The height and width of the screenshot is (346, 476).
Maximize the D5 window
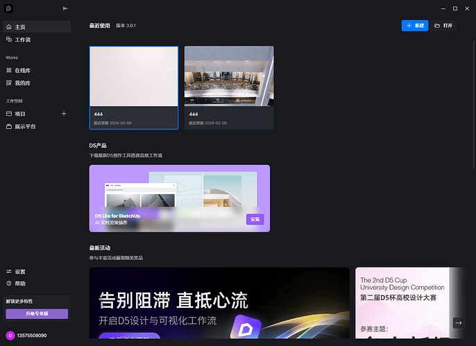point(455,8)
